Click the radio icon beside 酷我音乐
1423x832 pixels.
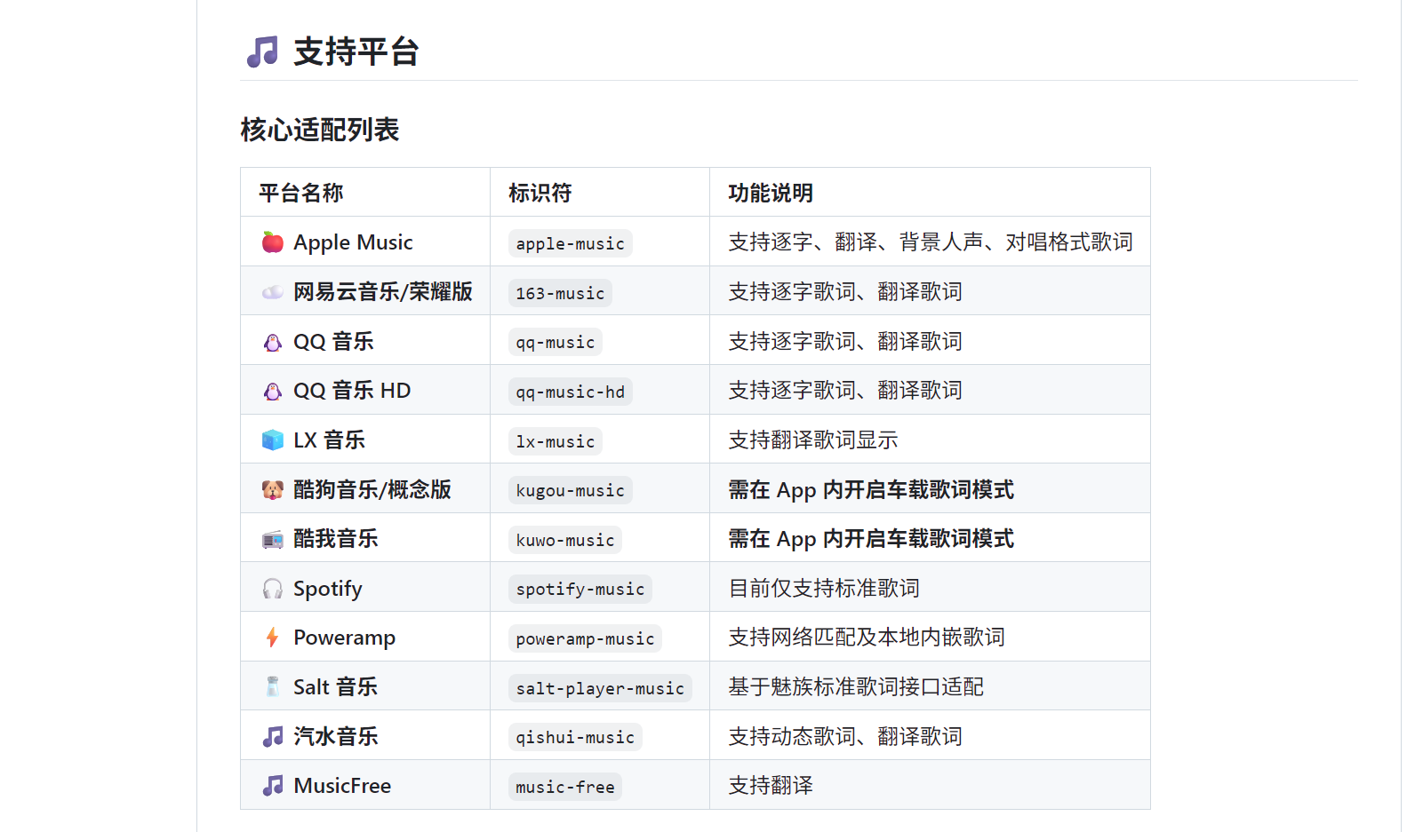273,539
